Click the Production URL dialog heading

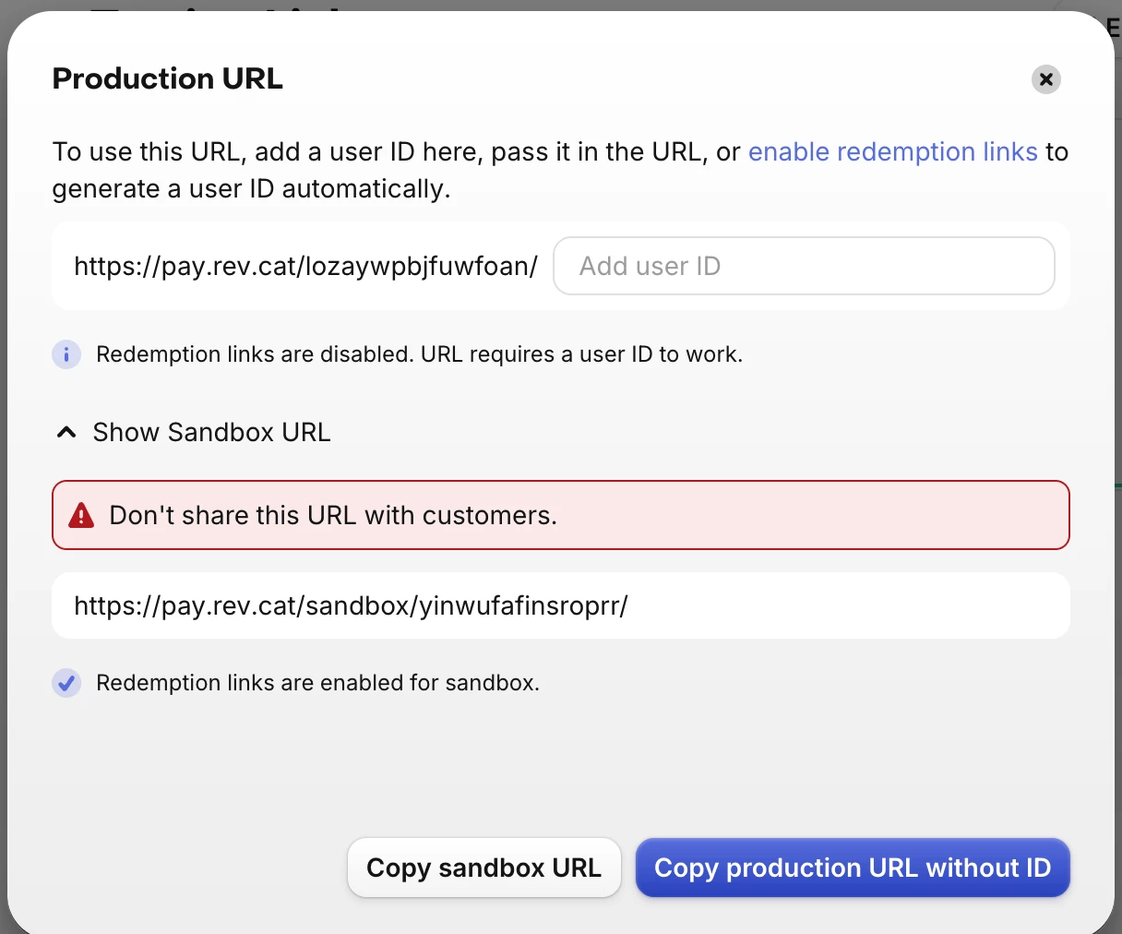[168, 79]
